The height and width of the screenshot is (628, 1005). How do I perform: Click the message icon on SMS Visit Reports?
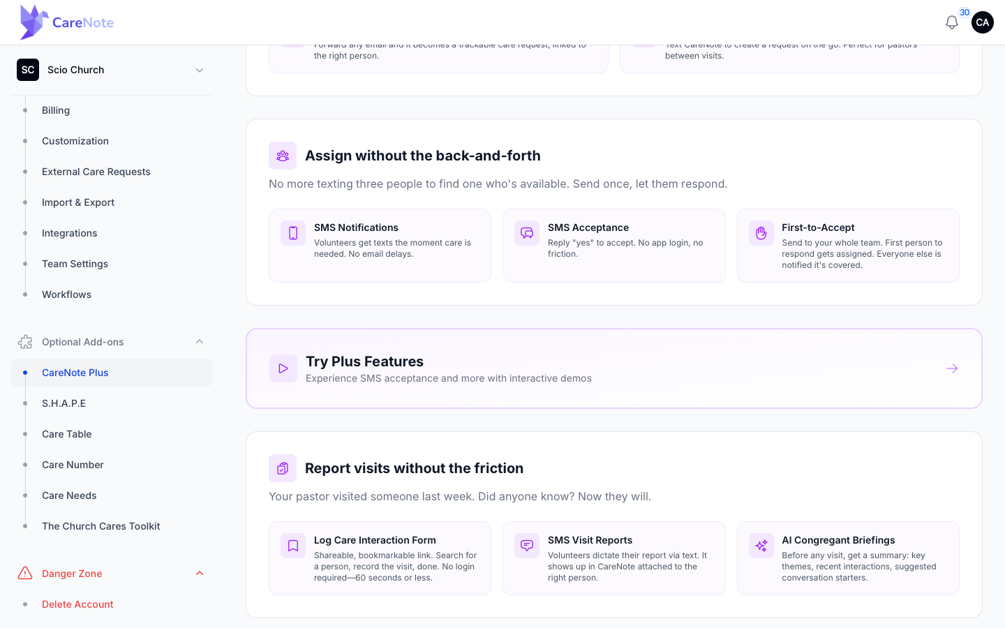coord(527,546)
